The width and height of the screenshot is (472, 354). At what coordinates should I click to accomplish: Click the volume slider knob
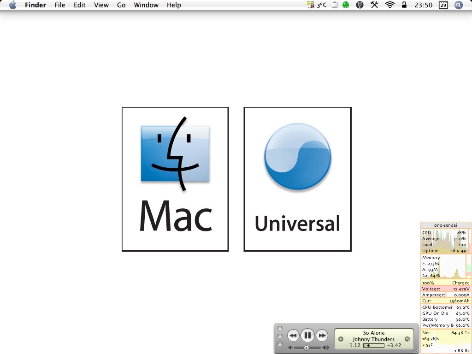(307, 348)
